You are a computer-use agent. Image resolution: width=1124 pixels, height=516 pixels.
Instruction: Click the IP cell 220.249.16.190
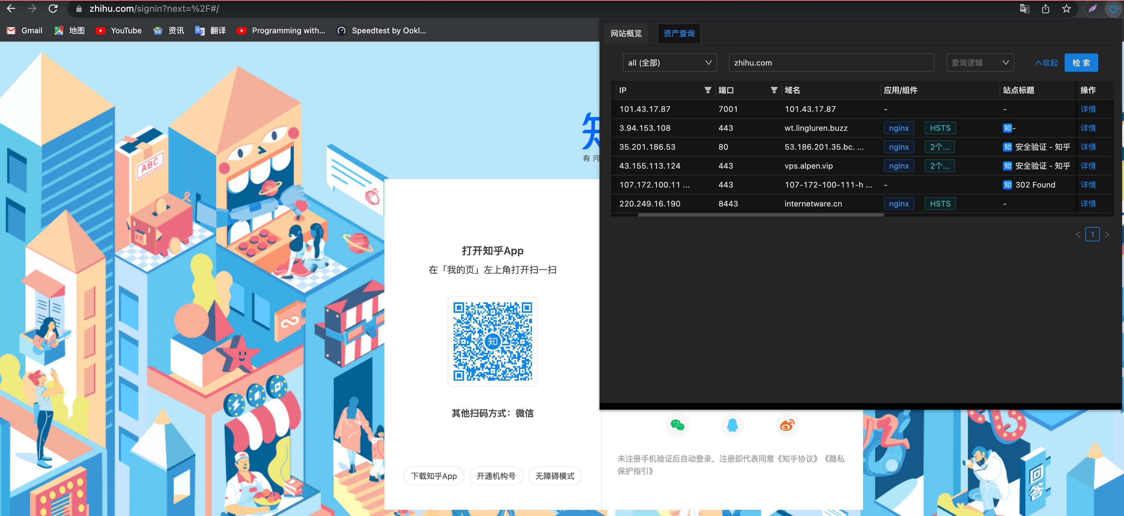click(650, 204)
